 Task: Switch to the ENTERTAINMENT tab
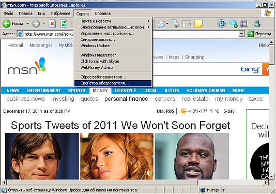[43, 91]
